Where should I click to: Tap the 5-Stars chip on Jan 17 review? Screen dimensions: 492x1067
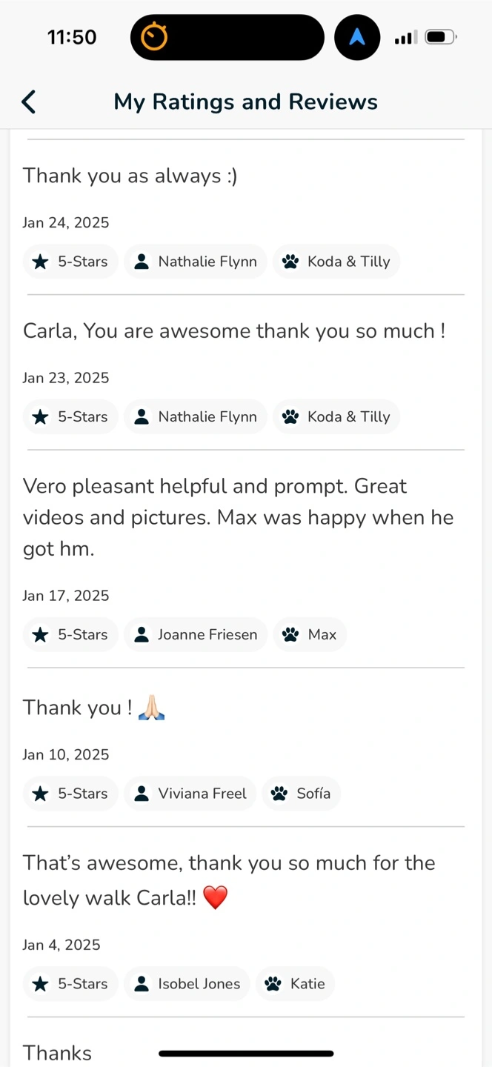tap(70, 635)
